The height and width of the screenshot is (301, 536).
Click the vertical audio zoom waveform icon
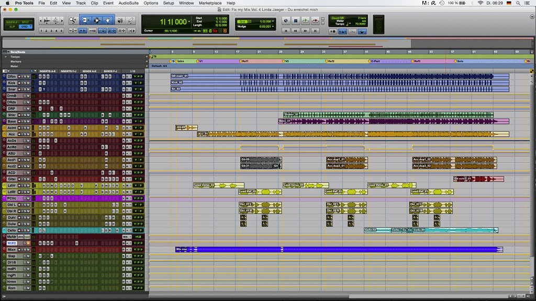click(x=47, y=20)
